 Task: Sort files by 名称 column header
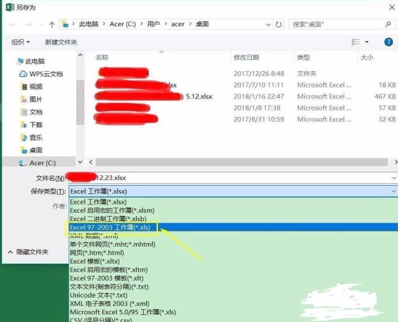point(102,57)
